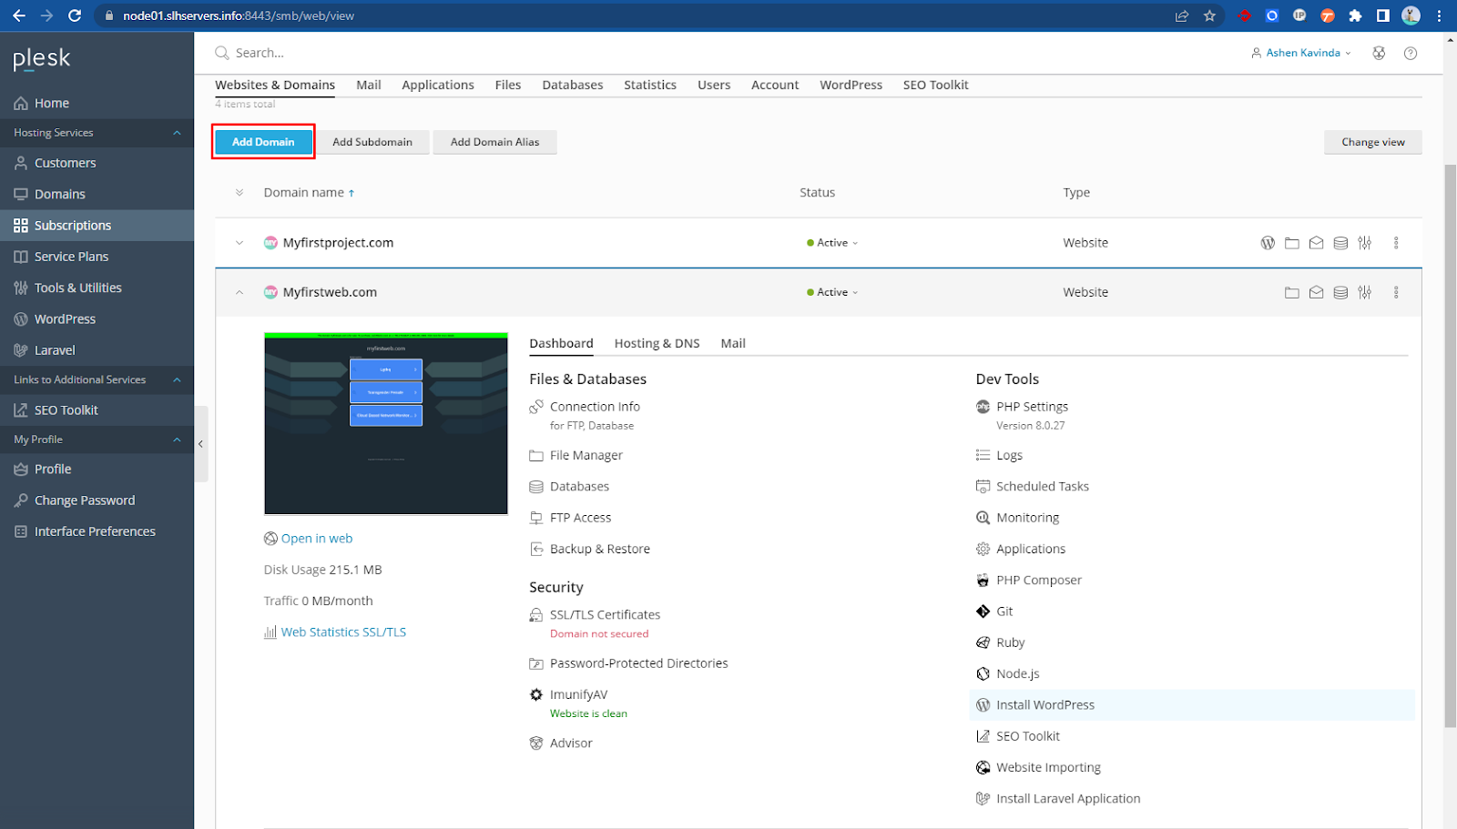The width and height of the screenshot is (1457, 829).
Task: Collapse the Myfirstweb.com domain row
Action: pos(239,293)
